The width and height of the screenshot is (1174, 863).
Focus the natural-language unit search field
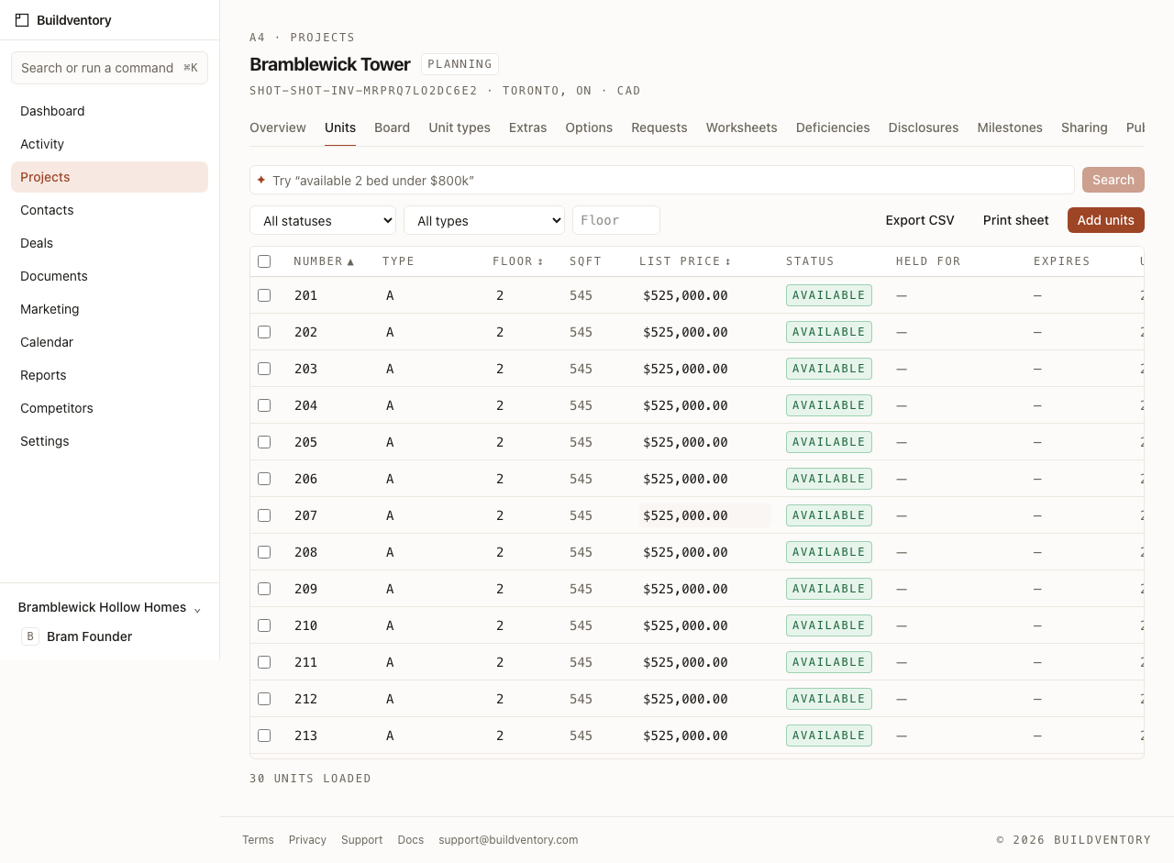(662, 180)
